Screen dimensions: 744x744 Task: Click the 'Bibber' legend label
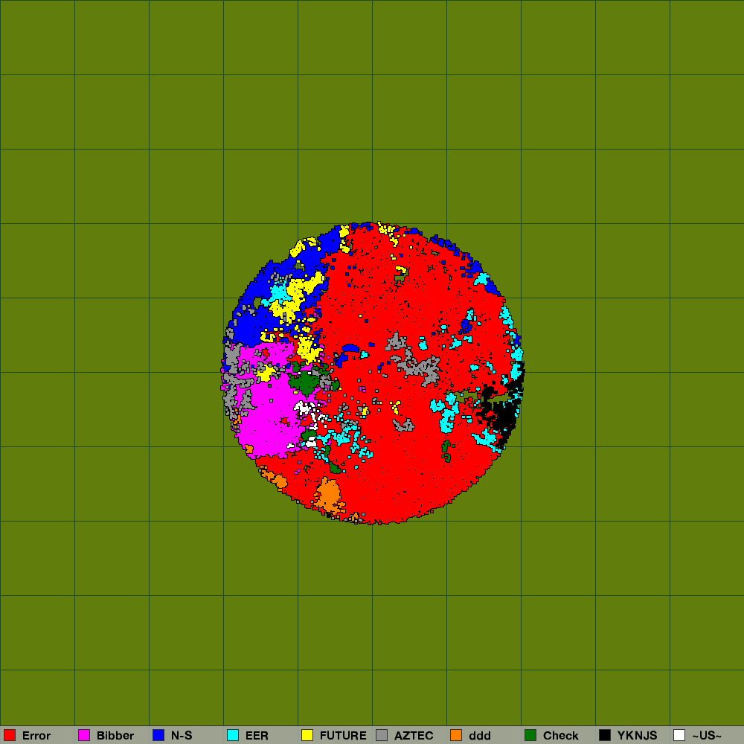(x=115, y=736)
